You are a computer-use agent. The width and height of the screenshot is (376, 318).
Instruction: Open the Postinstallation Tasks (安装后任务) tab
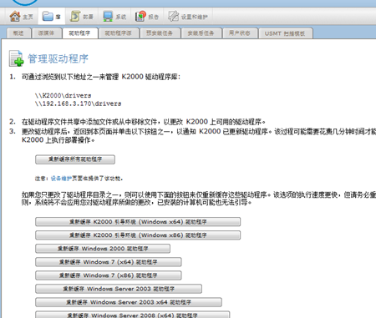201,33
